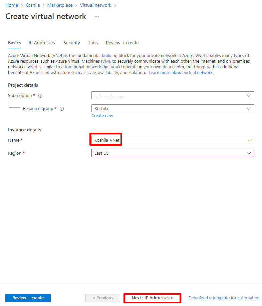This screenshot has width=262, height=306.
Task: Go to Home in breadcrumb
Action: click(12, 5)
